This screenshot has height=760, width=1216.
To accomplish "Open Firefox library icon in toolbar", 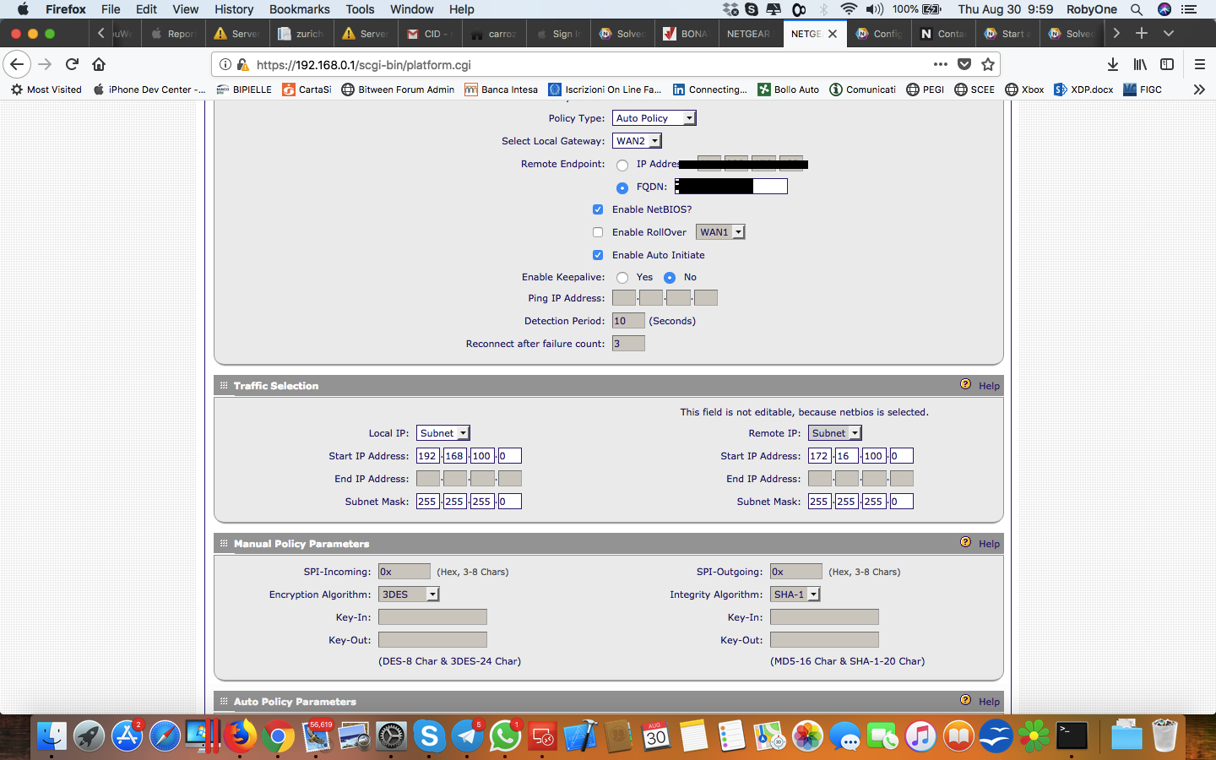I will (1140, 64).
